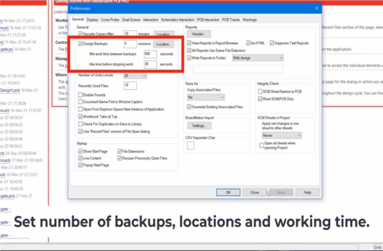Enable SCM Sheet Names to PCB
383x251 pixels.
click(260, 91)
